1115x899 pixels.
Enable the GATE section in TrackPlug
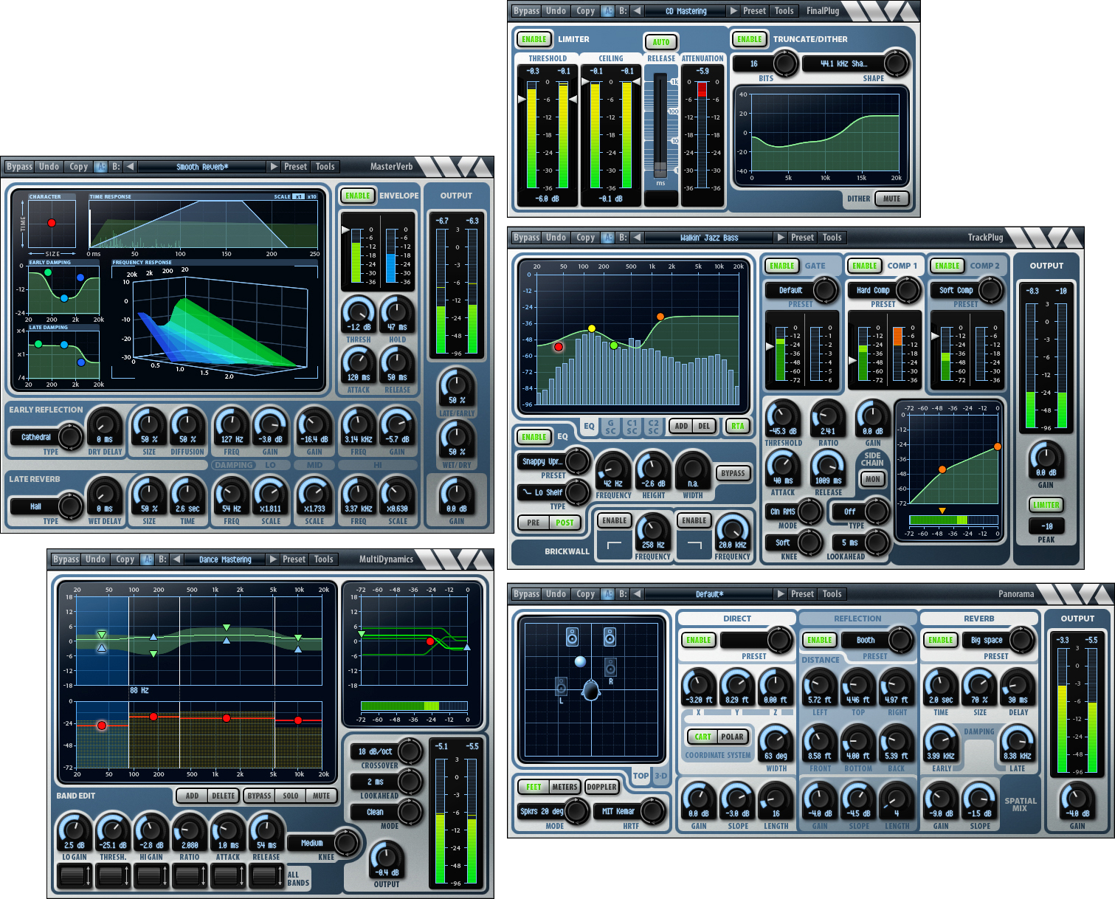(x=781, y=266)
